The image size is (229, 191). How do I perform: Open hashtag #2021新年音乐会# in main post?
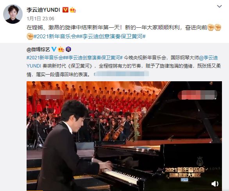[x=56, y=36]
